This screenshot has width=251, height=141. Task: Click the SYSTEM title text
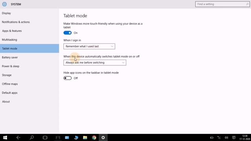pos(16,4)
